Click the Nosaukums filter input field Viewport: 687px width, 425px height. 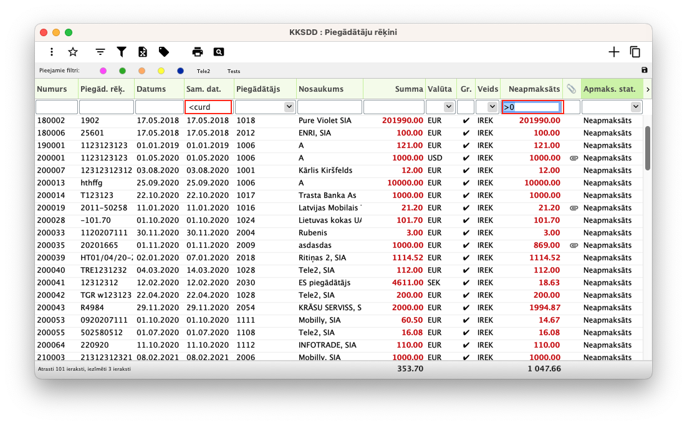coord(330,107)
